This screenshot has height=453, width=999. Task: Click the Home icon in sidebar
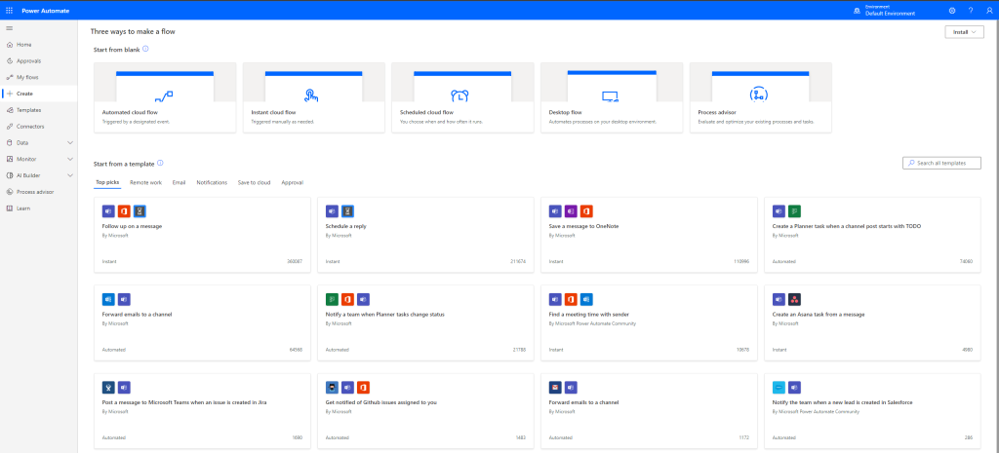point(9,45)
